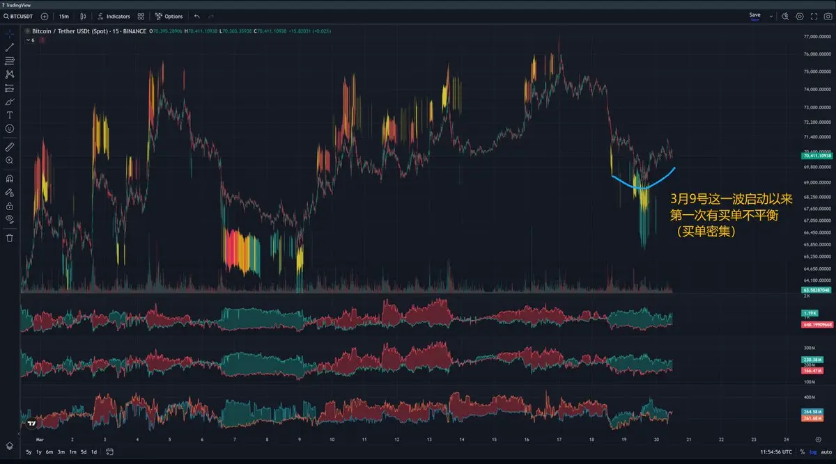This screenshot has width=836, height=464.
Task: Open the emoji icons tool
Action: 10,129
